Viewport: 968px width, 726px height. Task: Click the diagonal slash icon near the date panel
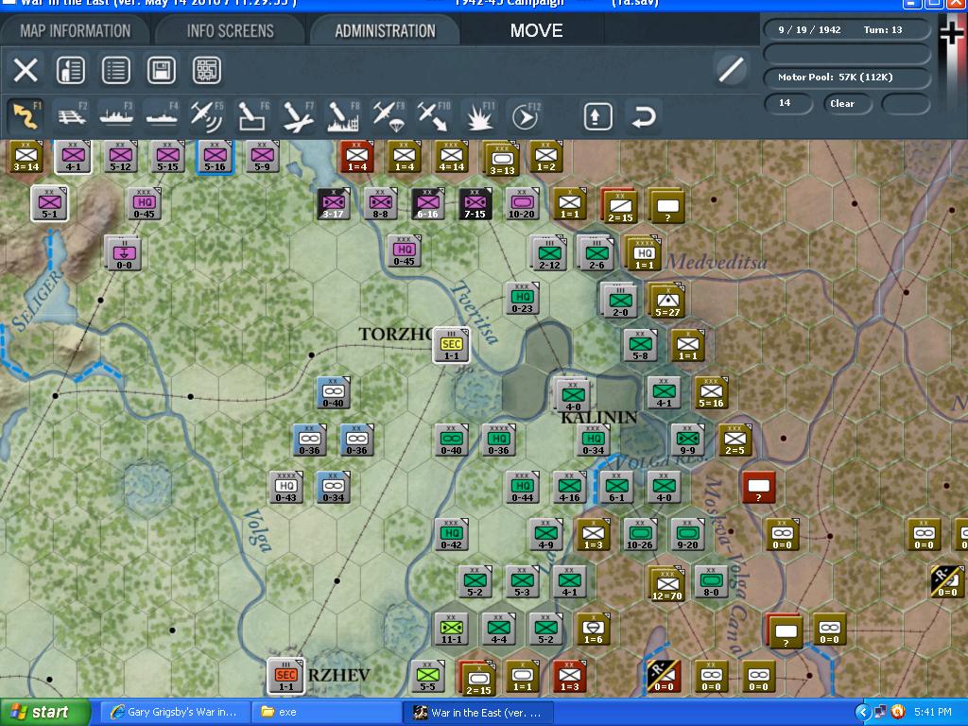click(x=731, y=70)
